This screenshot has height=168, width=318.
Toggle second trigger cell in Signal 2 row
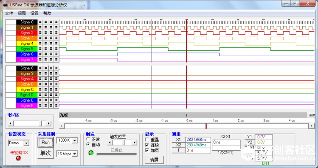(45, 33)
